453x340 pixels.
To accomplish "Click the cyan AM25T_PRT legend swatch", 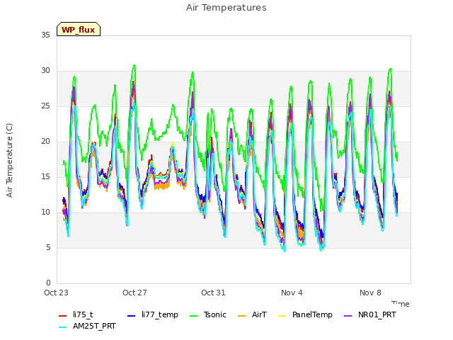I will 63,327.
